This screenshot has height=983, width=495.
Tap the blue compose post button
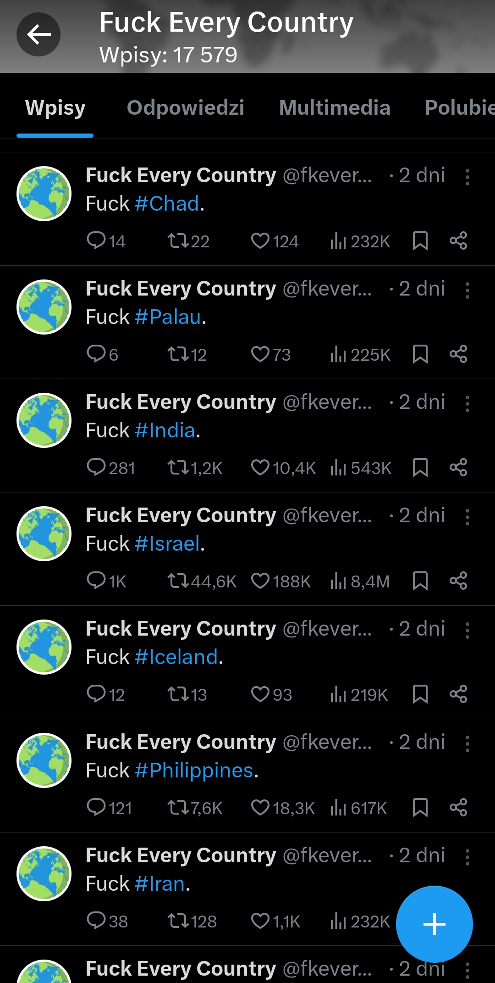point(434,924)
